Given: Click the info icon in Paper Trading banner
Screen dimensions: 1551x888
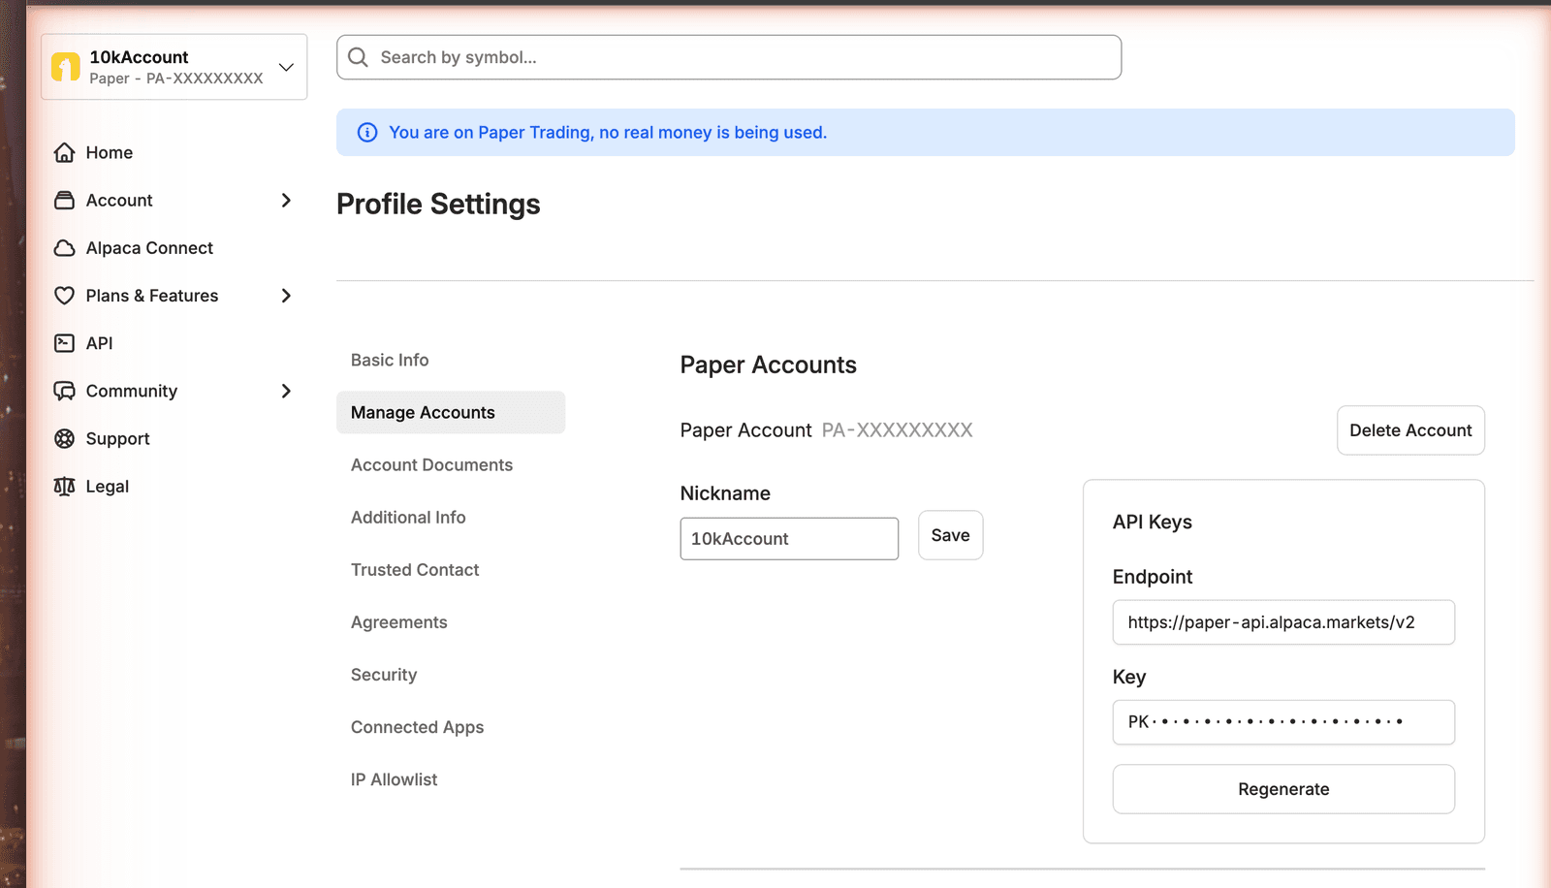Looking at the screenshot, I should [x=367, y=133].
